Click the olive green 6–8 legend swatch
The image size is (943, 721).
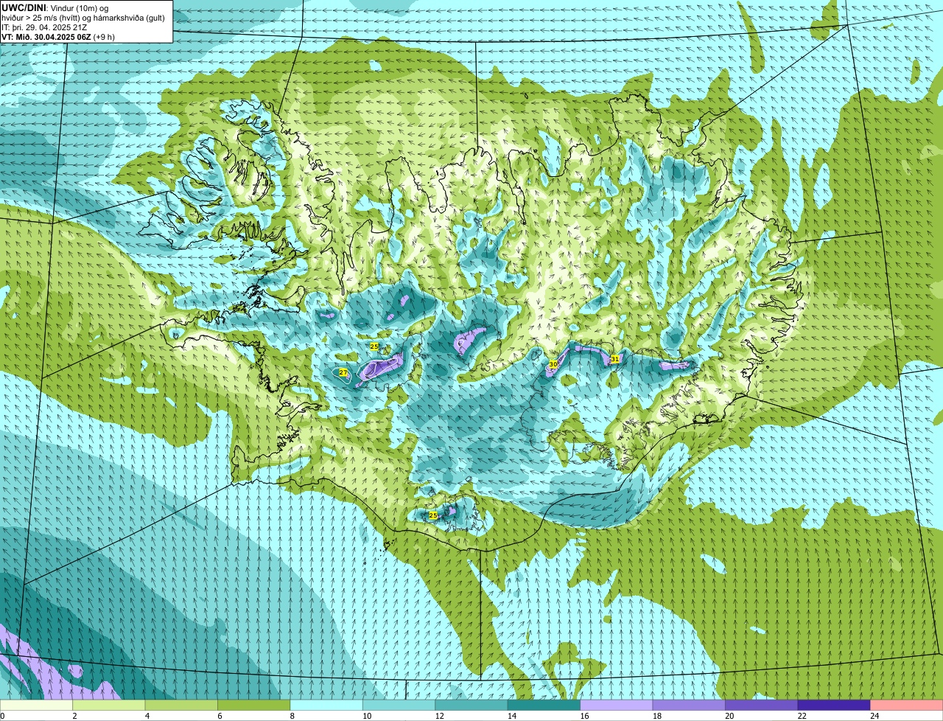click(254, 705)
